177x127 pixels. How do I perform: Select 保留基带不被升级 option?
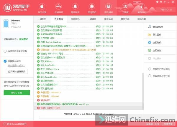150,76
